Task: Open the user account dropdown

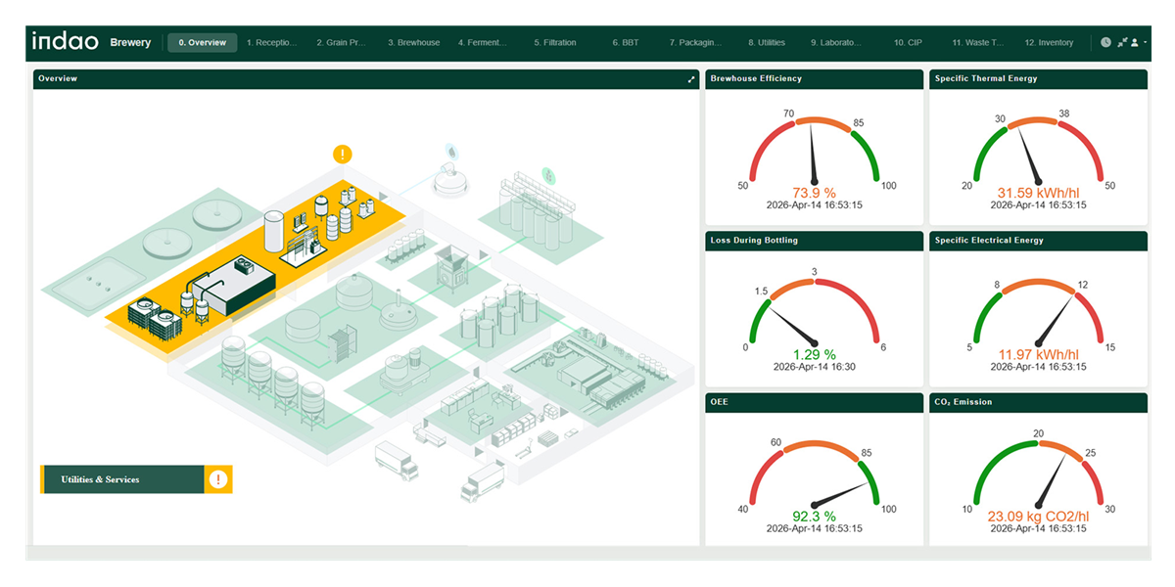Action: tap(1138, 43)
